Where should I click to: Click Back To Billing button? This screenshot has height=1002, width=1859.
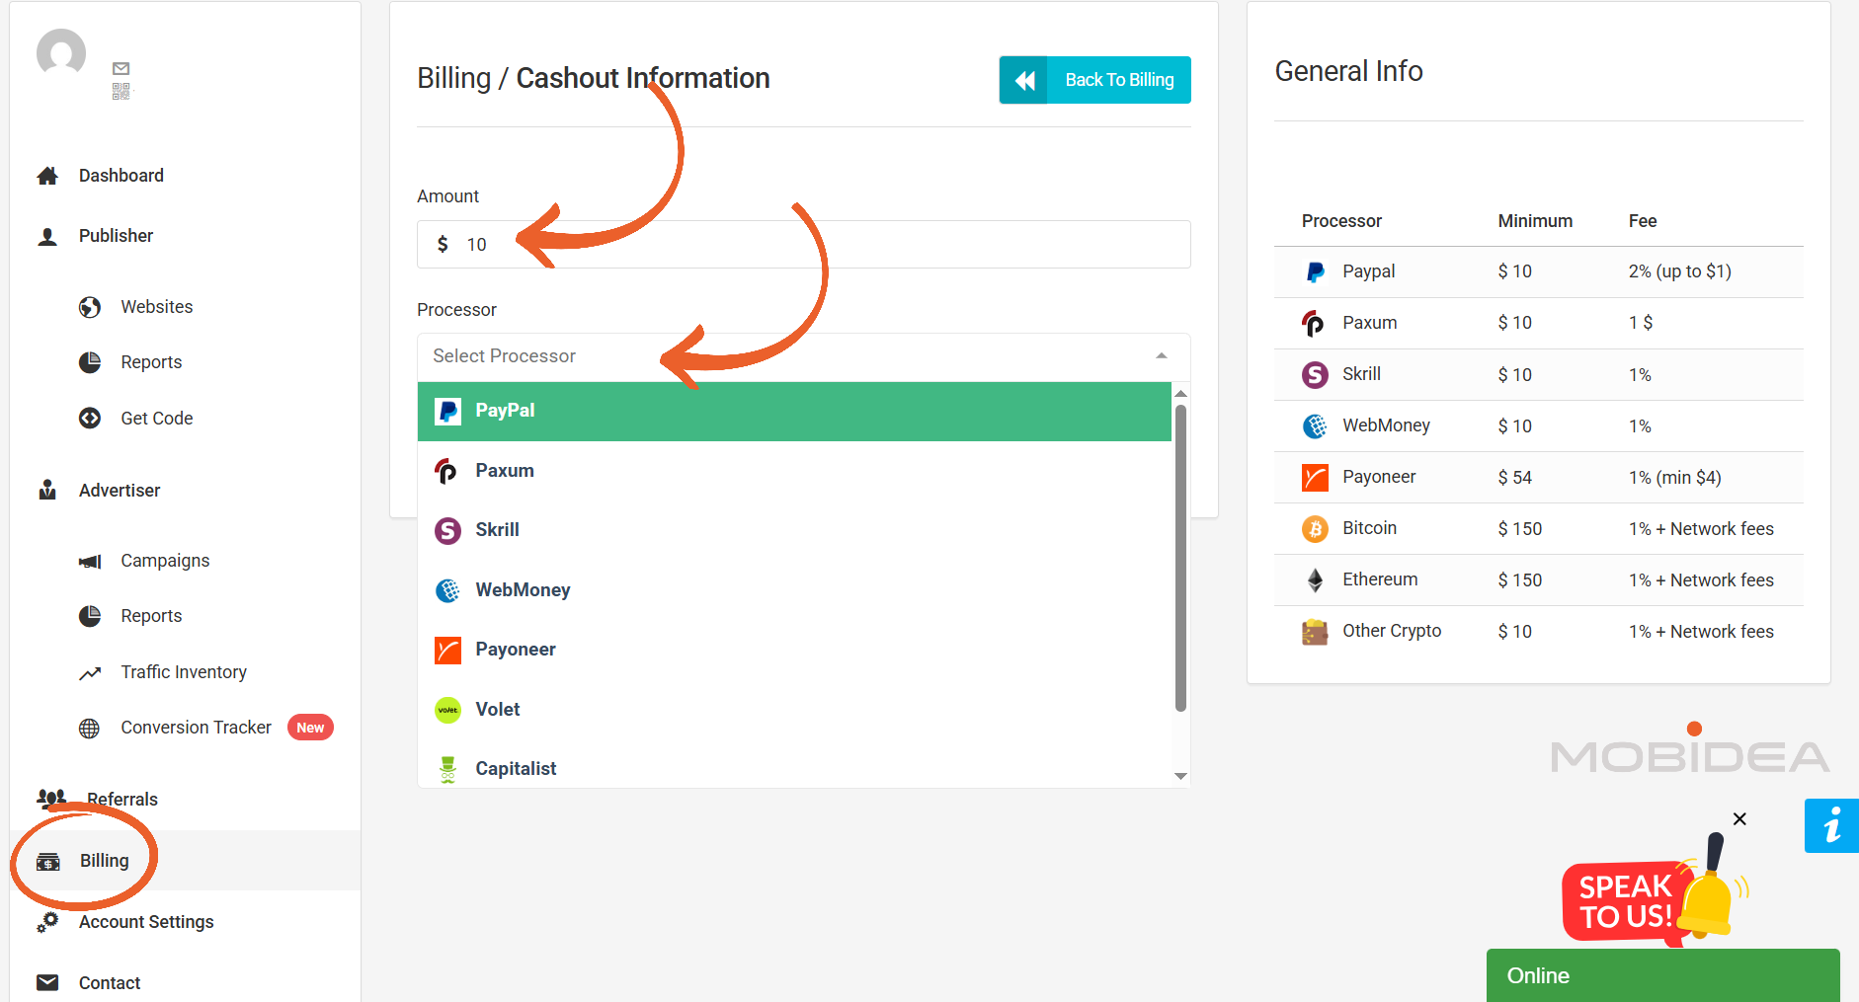tap(1094, 80)
